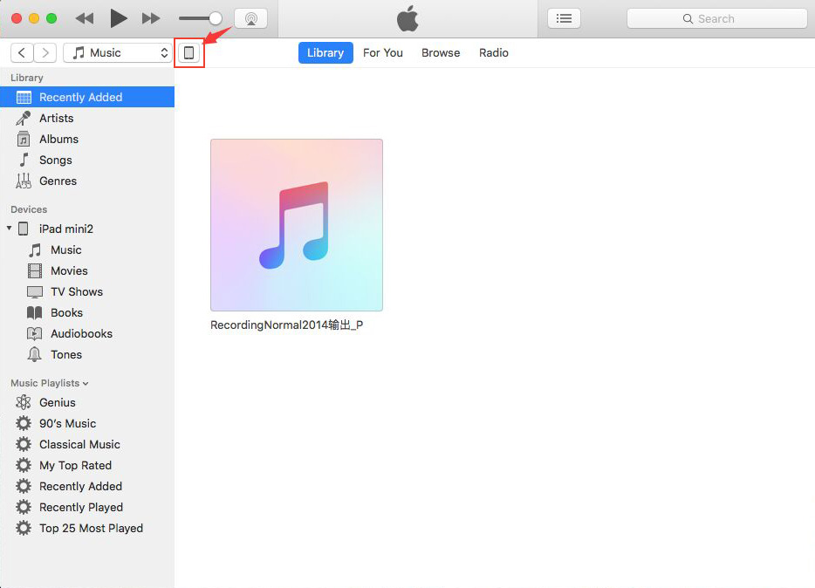815x588 pixels.
Task: Collapse the Music Playlists section
Action: (x=86, y=383)
